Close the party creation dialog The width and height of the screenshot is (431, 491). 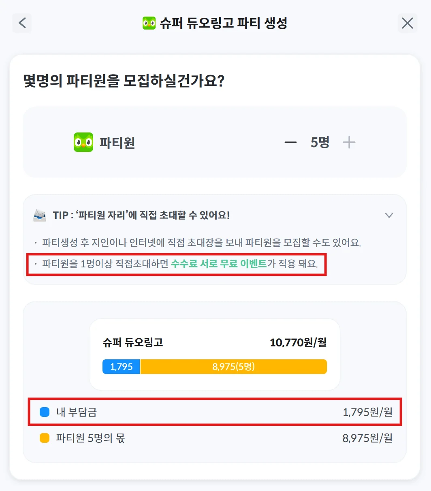click(407, 23)
